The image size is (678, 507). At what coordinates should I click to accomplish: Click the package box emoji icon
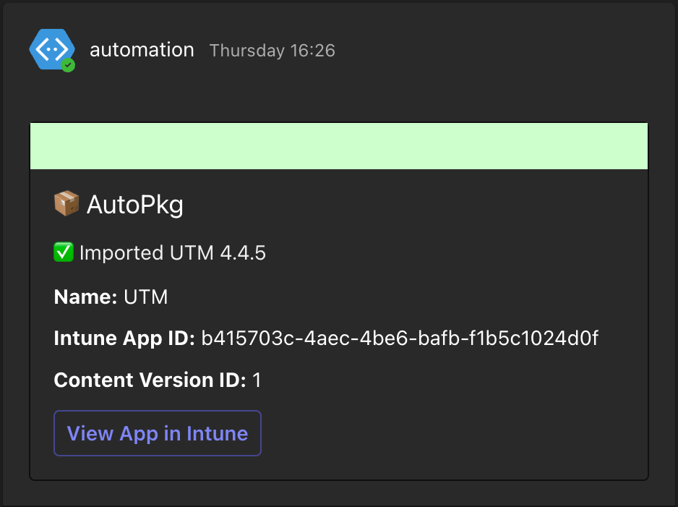point(66,205)
